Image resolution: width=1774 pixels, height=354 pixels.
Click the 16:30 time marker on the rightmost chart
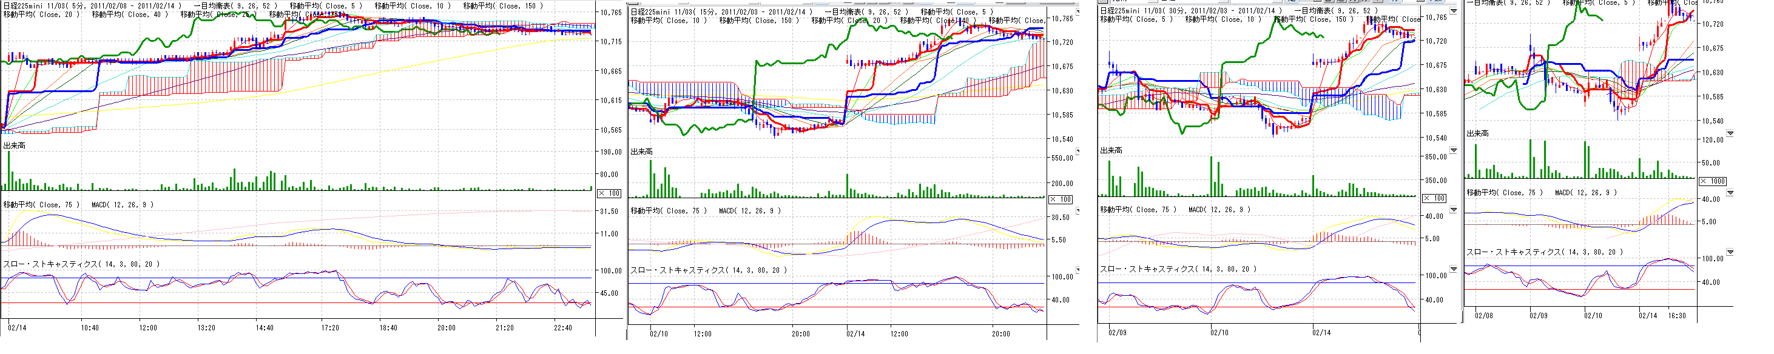pyautogui.click(x=1677, y=315)
